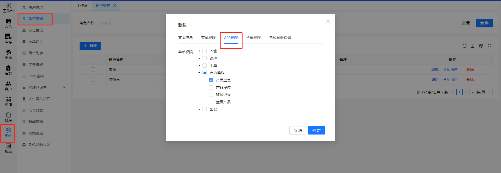Check the 产品移位 checkbox
Image resolution: width=501 pixels, height=173 pixels.
click(x=211, y=87)
